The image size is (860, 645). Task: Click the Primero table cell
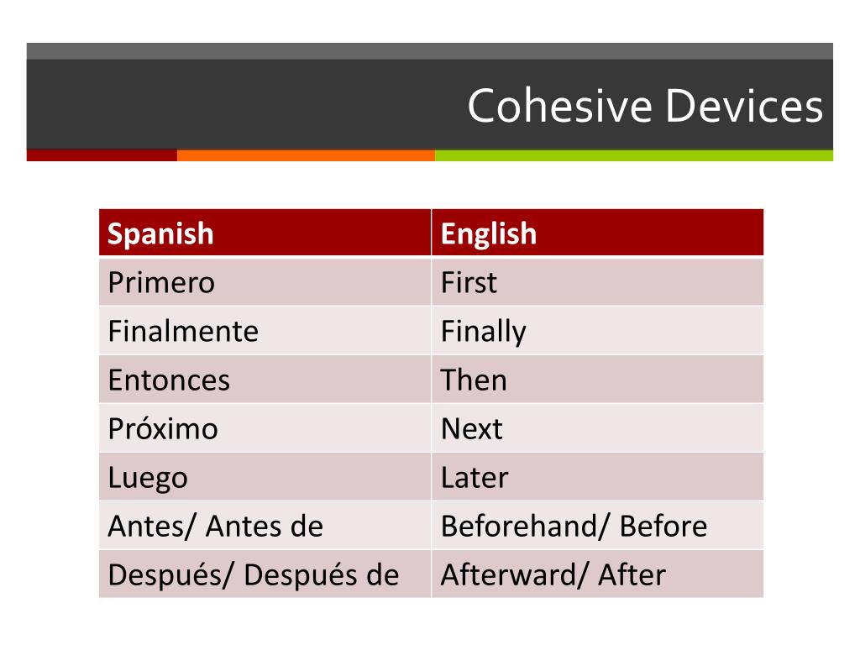[x=265, y=282]
